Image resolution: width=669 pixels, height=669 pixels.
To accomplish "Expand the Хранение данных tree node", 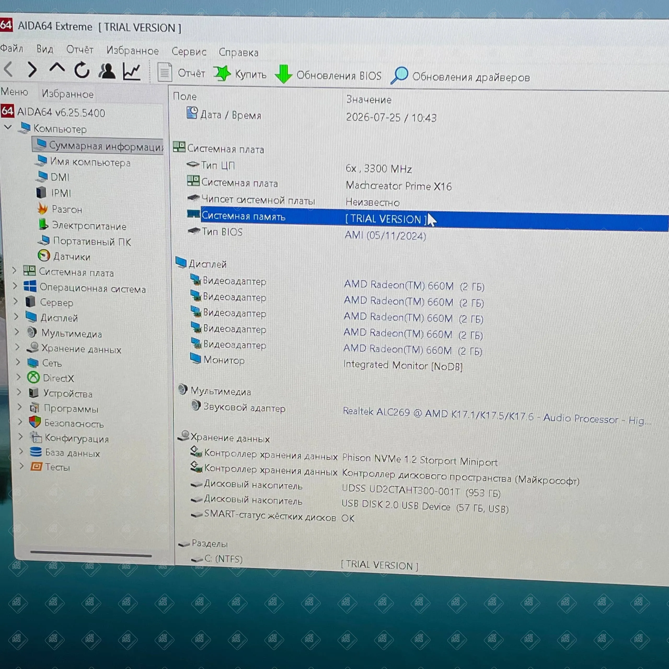I will [18, 347].
